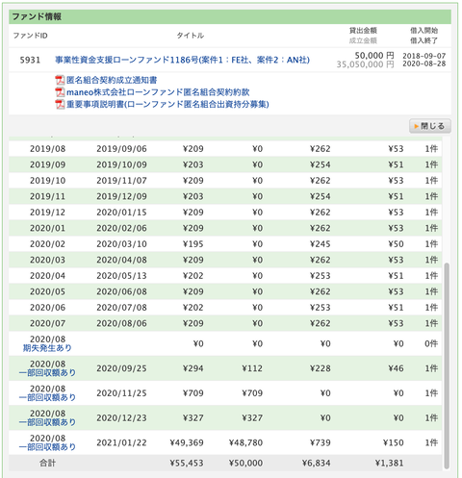Select payment date 2020/05/13
Screen dimensions: 462x478
pos(121,276)
